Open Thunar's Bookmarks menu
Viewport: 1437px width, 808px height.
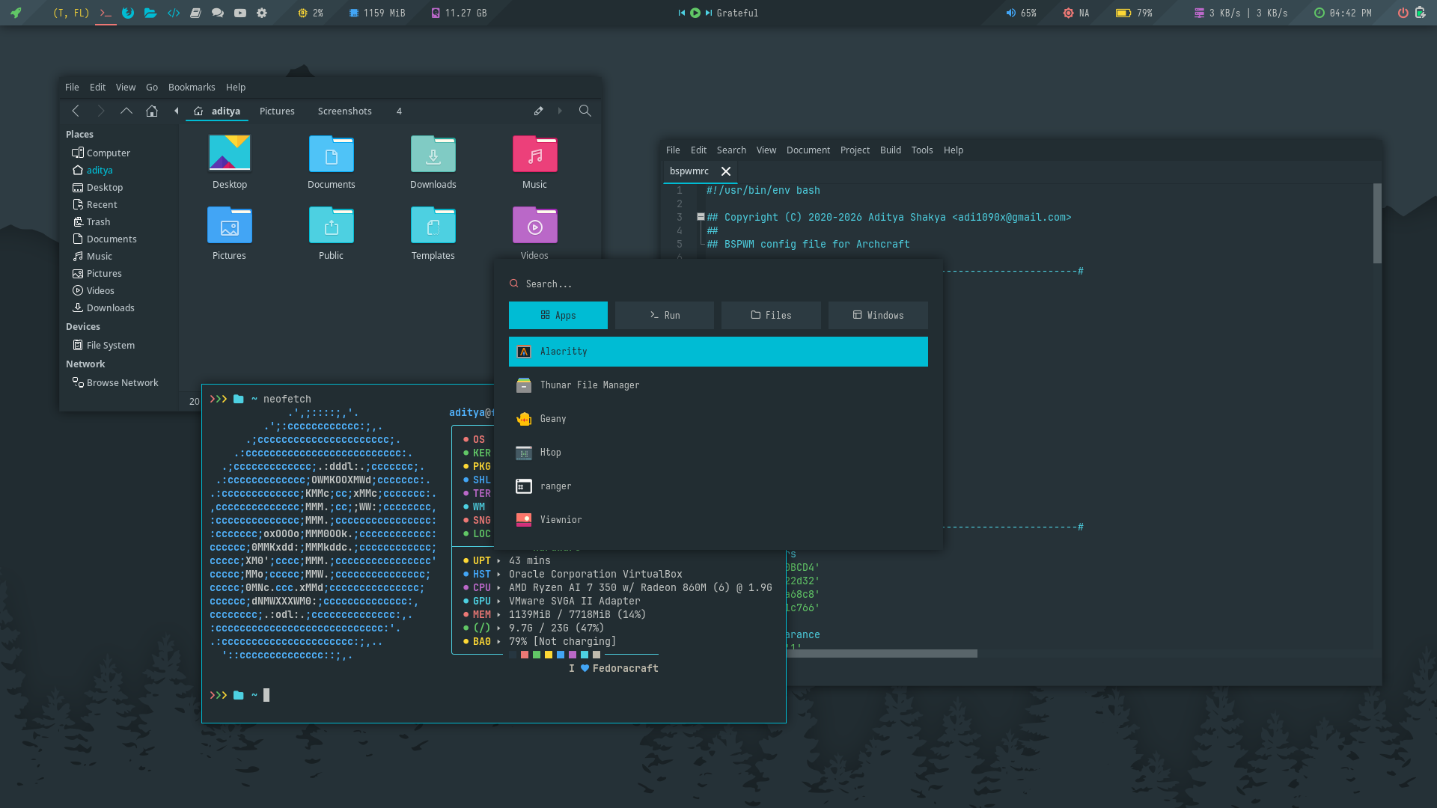[192, 88]
